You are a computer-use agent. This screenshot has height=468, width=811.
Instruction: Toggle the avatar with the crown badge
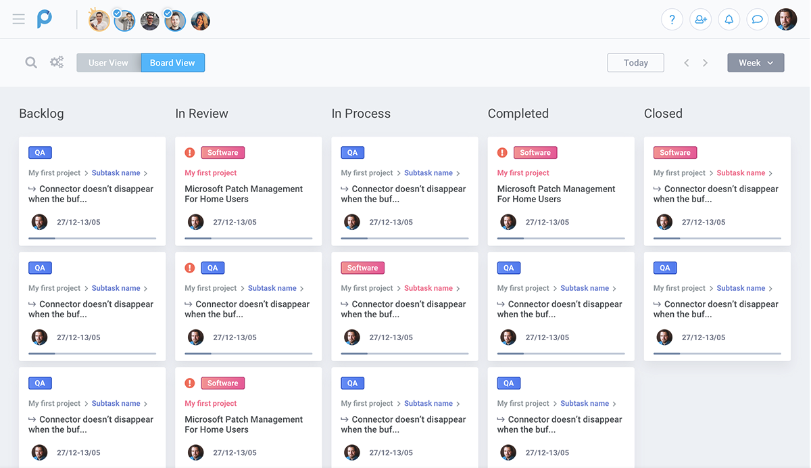(99, 21)
